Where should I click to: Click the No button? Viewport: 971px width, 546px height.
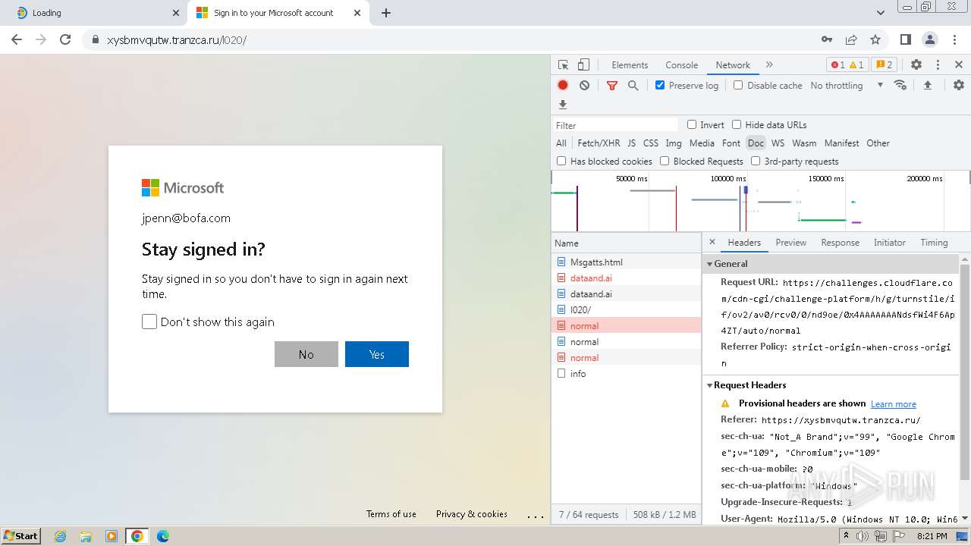coord(306,354)
